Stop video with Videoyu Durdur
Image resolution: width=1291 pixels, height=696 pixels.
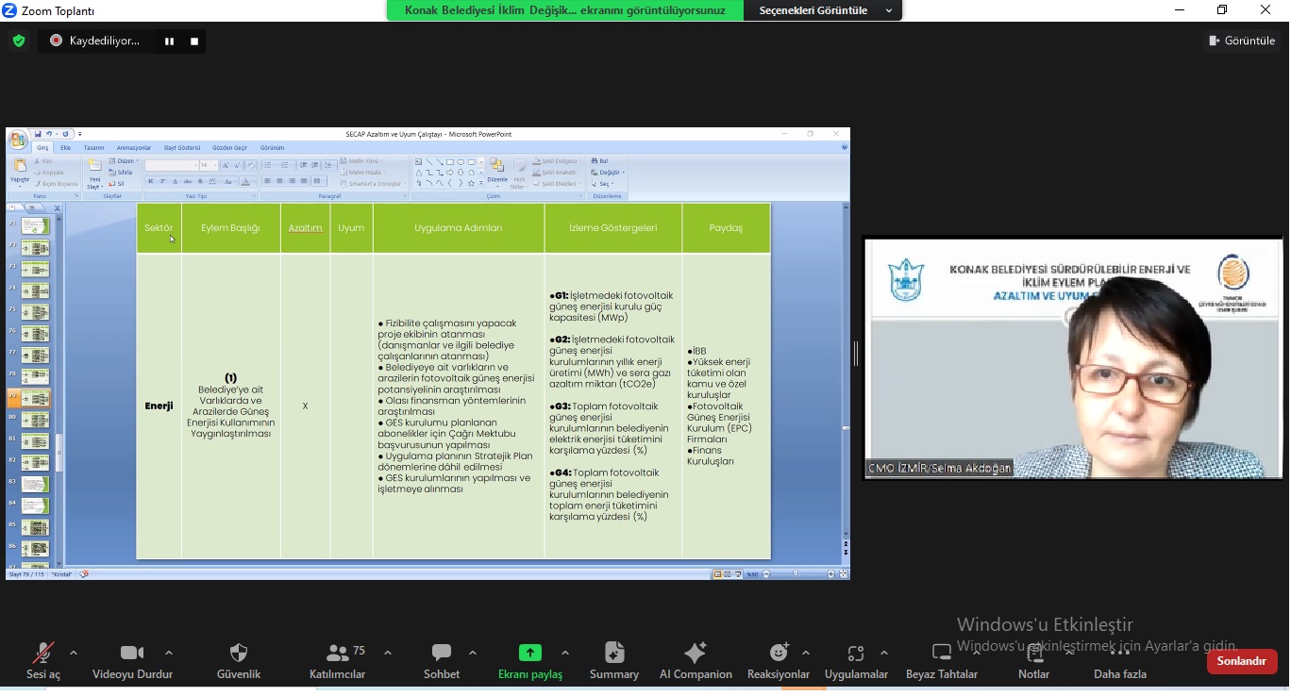[132, 654]
